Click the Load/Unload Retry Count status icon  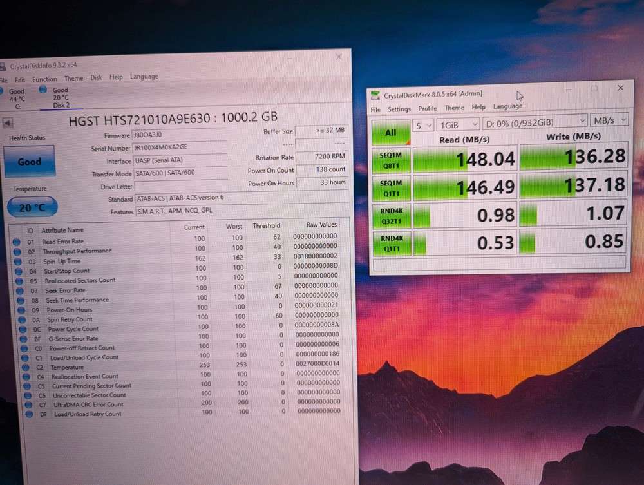(x=29, y=414)
